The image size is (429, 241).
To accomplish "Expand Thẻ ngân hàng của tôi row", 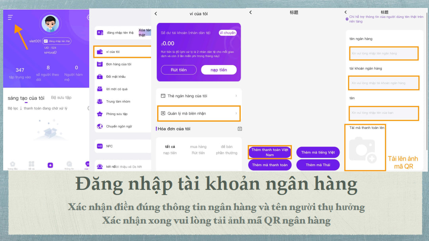I will pos(199,96).
